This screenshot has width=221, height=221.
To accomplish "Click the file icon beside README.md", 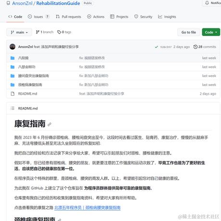I will click(12, 94).
